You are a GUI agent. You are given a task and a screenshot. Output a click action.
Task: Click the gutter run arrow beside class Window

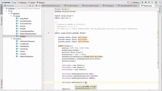[49, 33]
